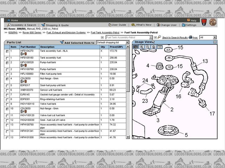Open Fuel Tank Assembly-Petrol breadcrumb link
This screenshot has height=168, width=225.
105,33
